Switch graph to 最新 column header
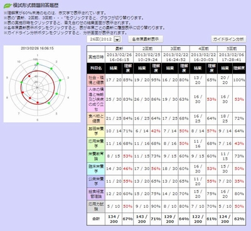Viewport: 251px width, 231px height. (119, 48)
